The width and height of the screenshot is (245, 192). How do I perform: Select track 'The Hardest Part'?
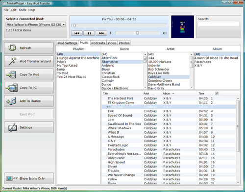tap(169, 98)
